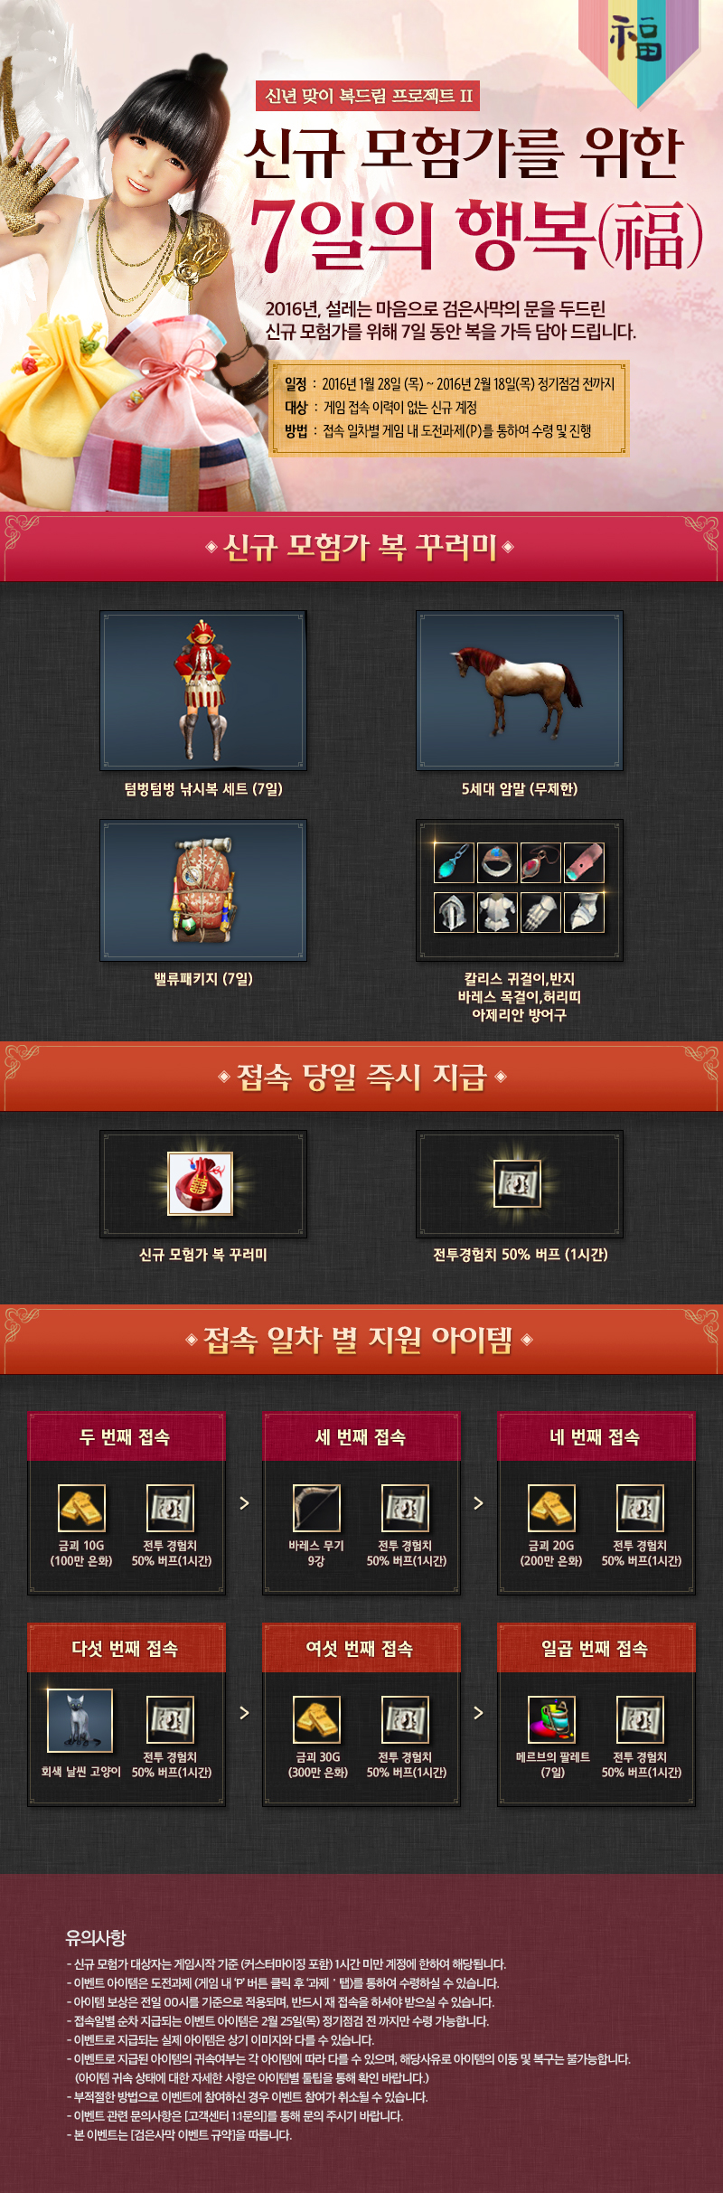This screenshot has height=2193, width=723.
Task: Select the Bares weapon bow icon
Action: 316,1508
